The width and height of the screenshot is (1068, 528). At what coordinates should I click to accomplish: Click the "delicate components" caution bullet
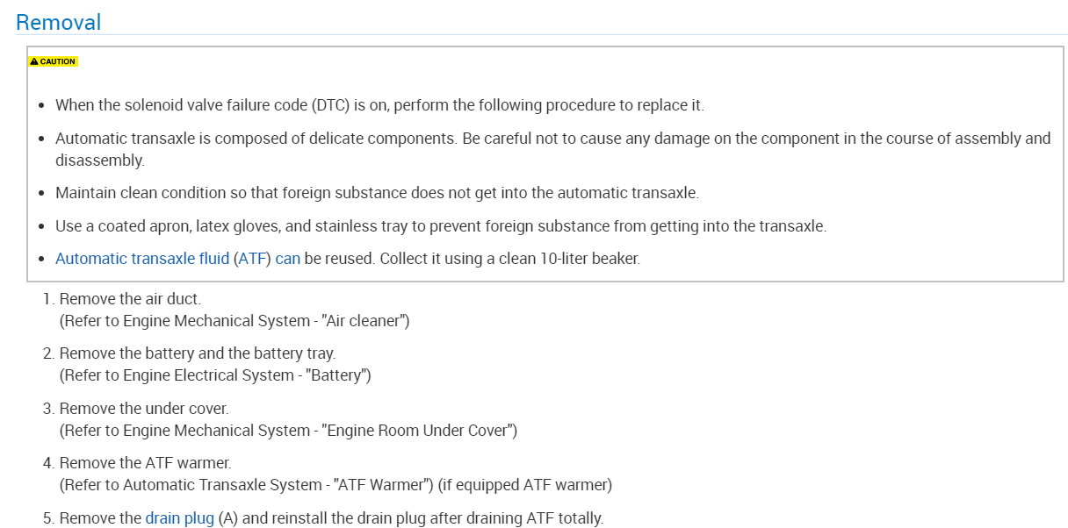pos(552,139)
